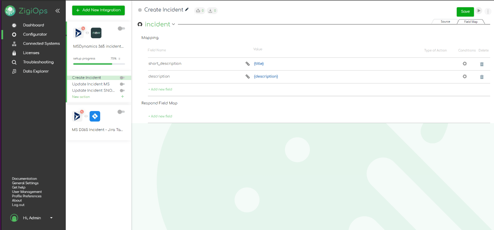
Task: Click the About link
Action: 17,201
